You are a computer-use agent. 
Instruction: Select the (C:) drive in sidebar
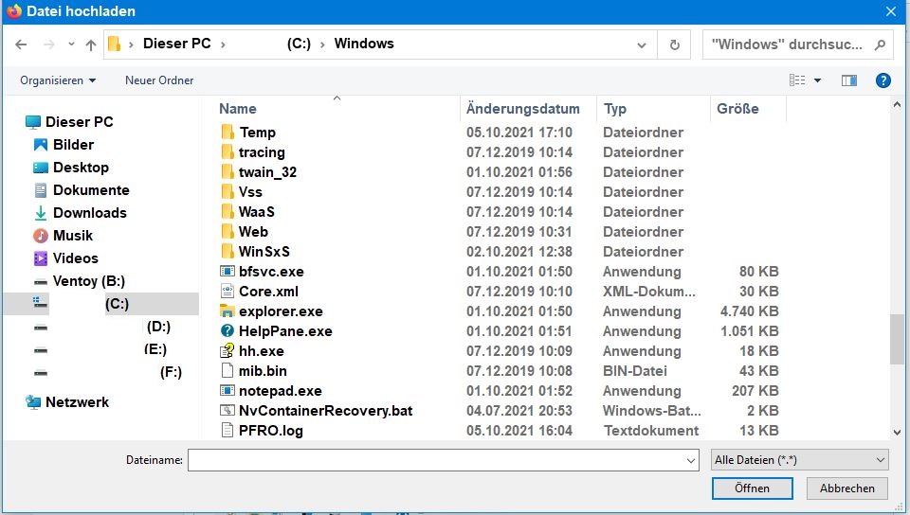[101, 304]
